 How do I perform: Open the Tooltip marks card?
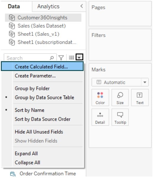coord(120,117)
